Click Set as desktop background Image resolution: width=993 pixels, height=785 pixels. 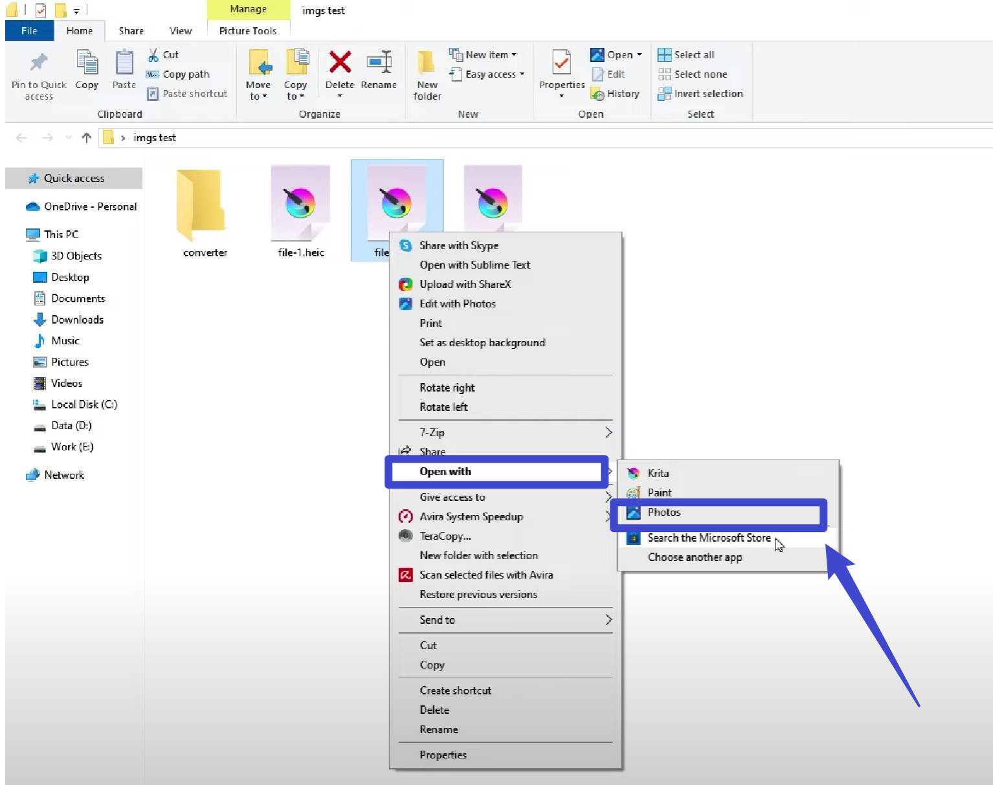click(506, 342)
